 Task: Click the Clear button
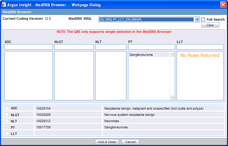[210, 25]
